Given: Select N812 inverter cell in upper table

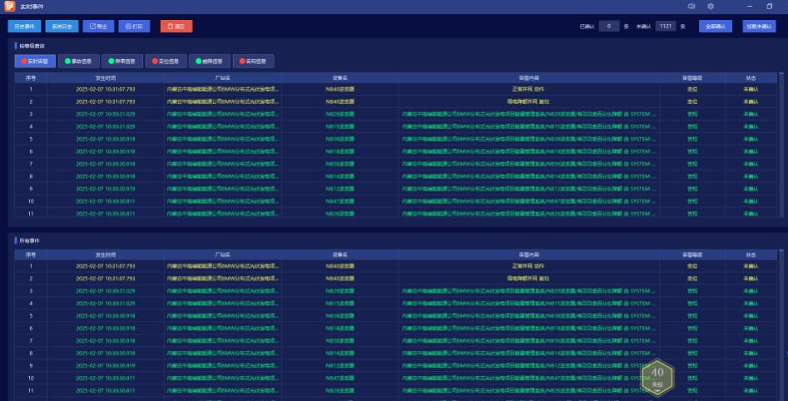Looking at the screenshot, I should point(340,189).
